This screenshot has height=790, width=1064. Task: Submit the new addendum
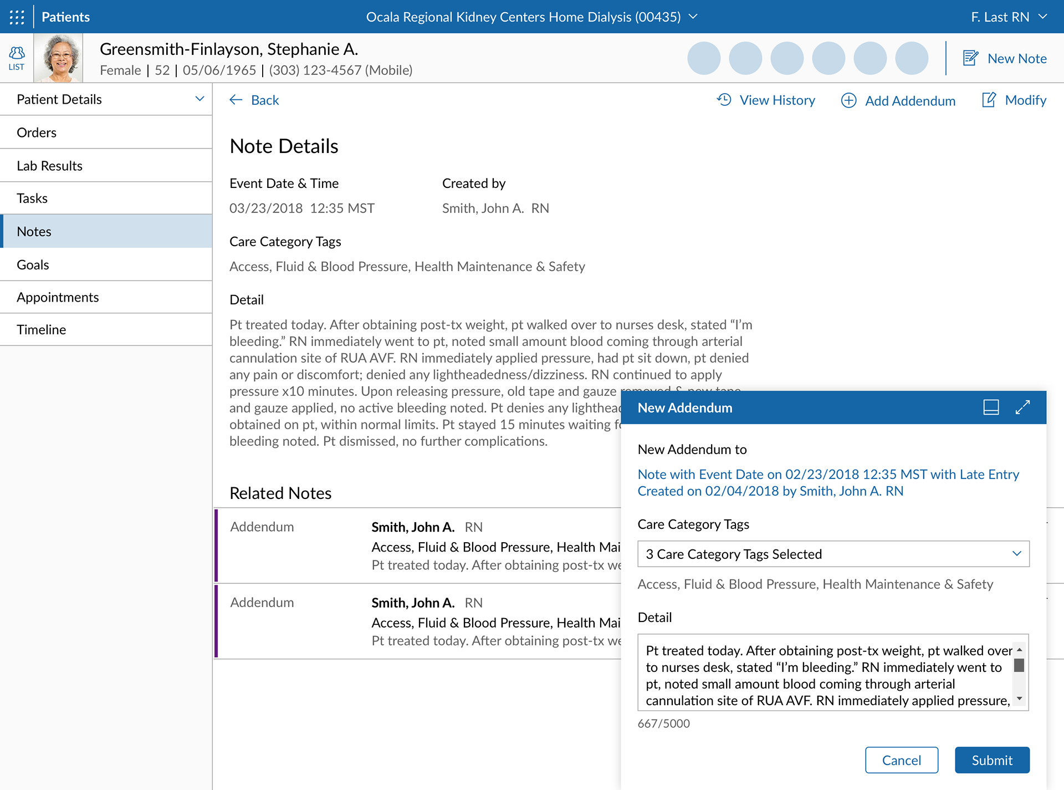[992, 760]
